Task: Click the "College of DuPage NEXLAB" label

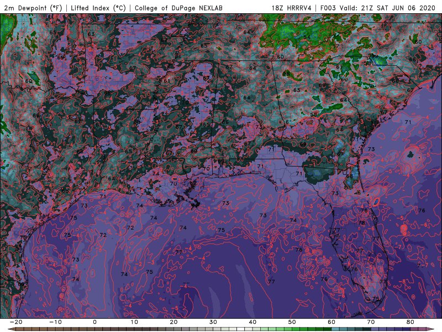Action: click(x=178, y=8)
